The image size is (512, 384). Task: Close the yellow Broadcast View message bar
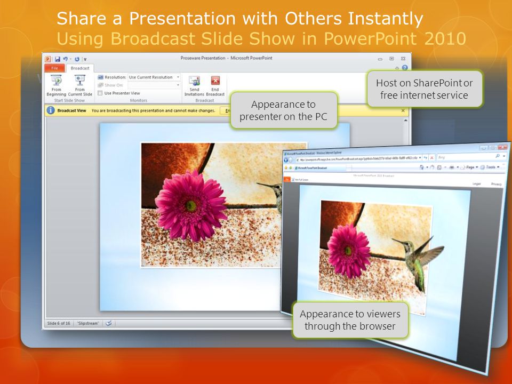point(403,110)
